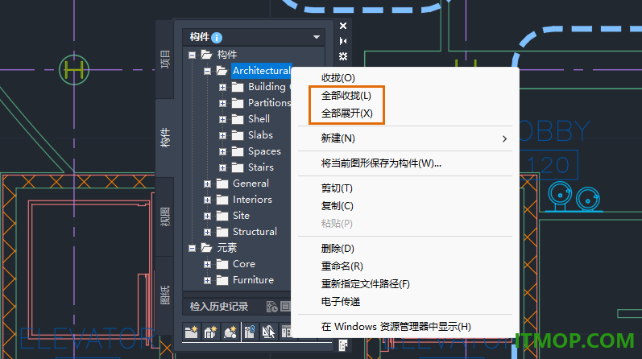Open palette properties gear icon
This screenshot has height=359, width=642.
tap(343, 56)
